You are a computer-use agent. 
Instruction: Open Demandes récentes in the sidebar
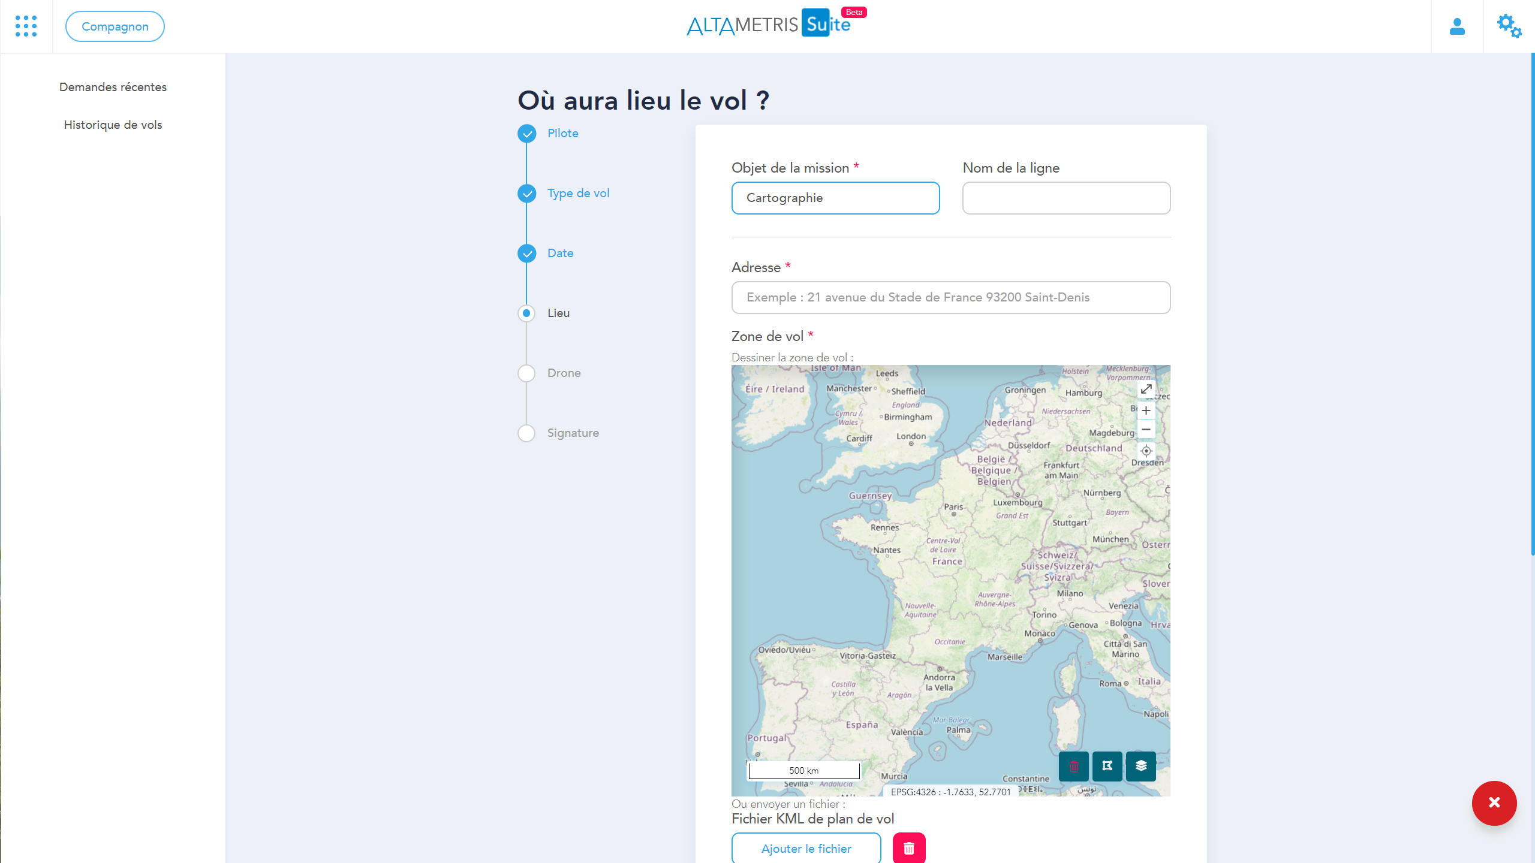tap(113, 87)
